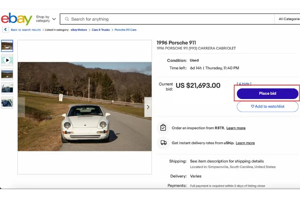Click the inspection clipboard icon
Viewport: 300px width, 198px height.
[x=163, y=128]
